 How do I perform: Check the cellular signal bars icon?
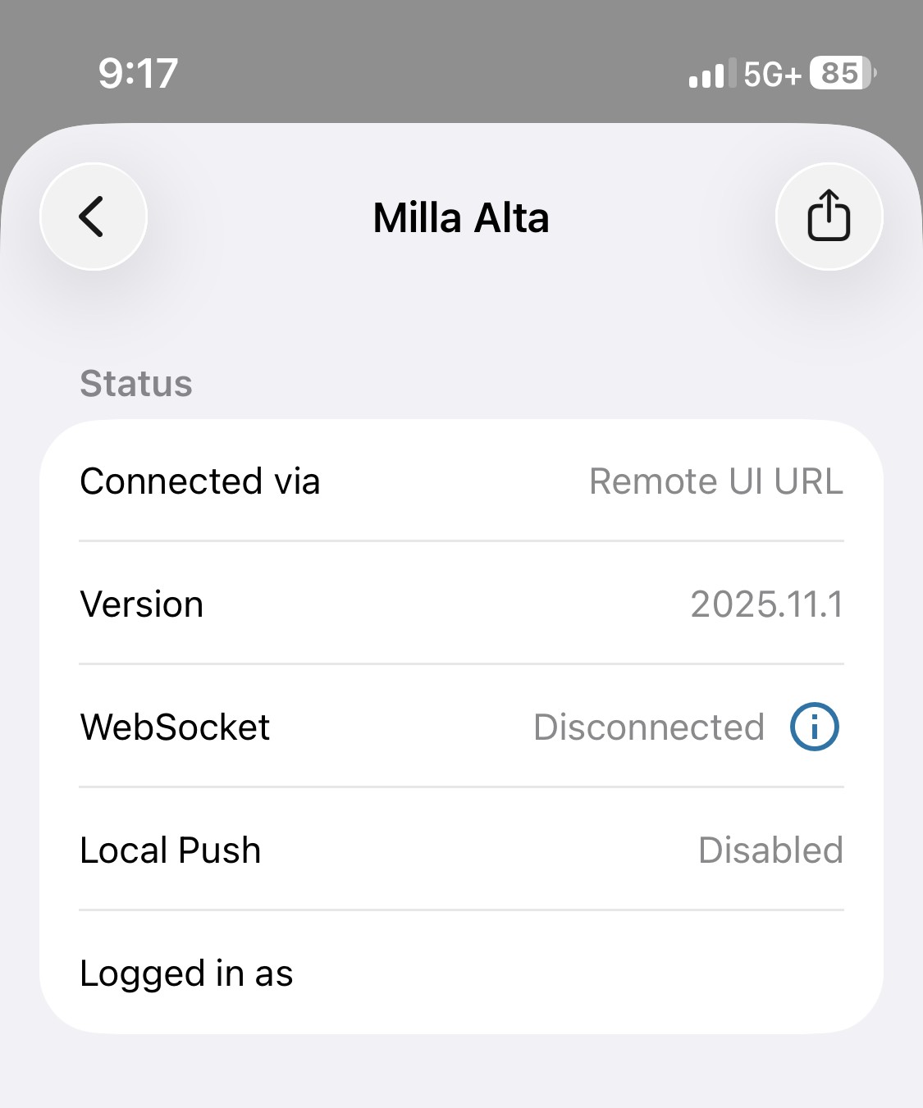click(x=707, y=74)
